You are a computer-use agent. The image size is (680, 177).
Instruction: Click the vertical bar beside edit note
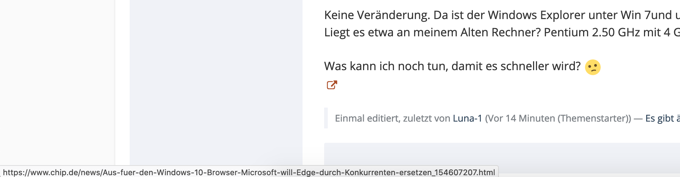(326, 118)
